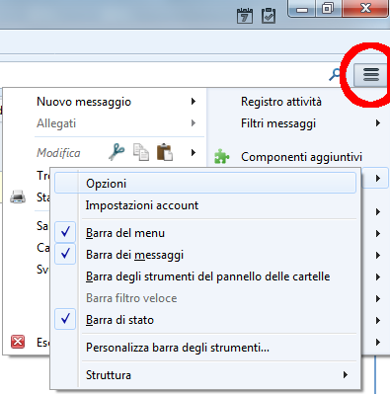This screenshot has height=394, width=390.
Task: Toggle the Barra di stato checkmark
Action: pyautogui.click(x=65, y=319)
